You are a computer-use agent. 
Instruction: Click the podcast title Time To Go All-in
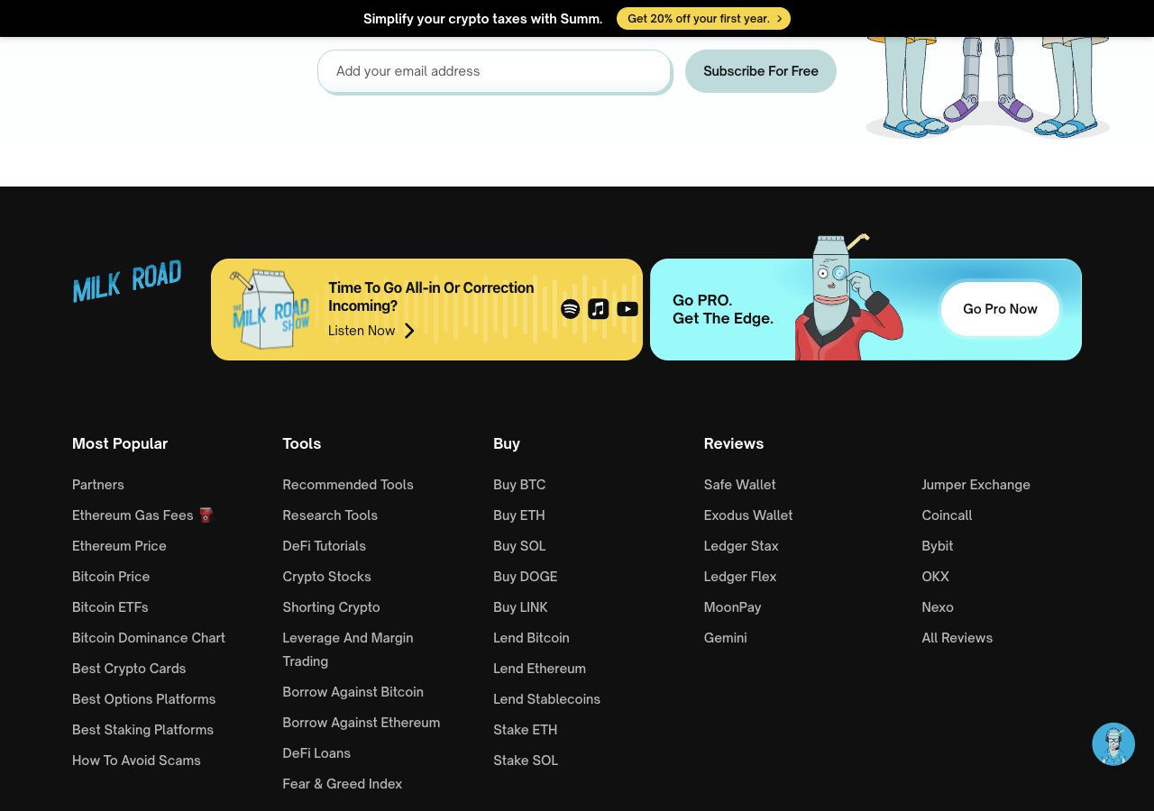click(431, 296)
